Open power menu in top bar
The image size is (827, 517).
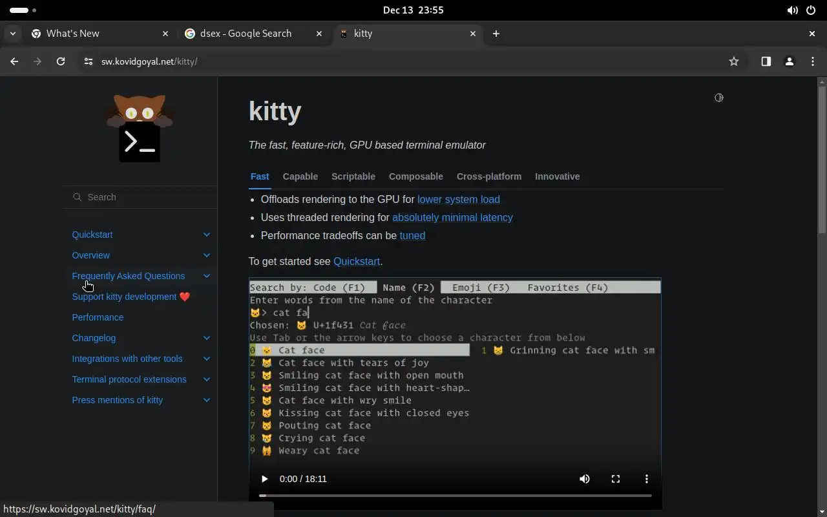(x=811, y=10)
